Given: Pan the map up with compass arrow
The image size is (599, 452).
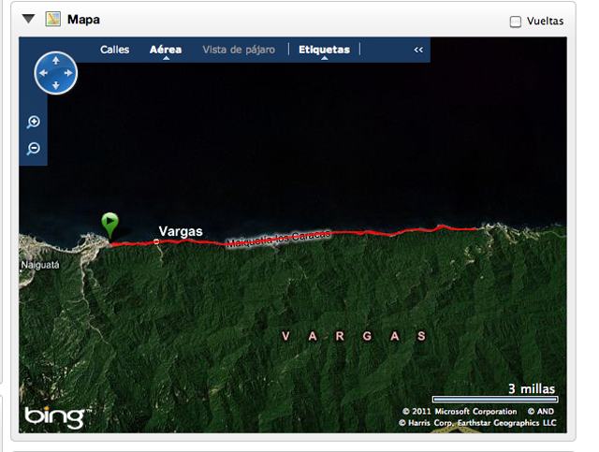Looking at the screenshot, I should [x=56, y=61].
